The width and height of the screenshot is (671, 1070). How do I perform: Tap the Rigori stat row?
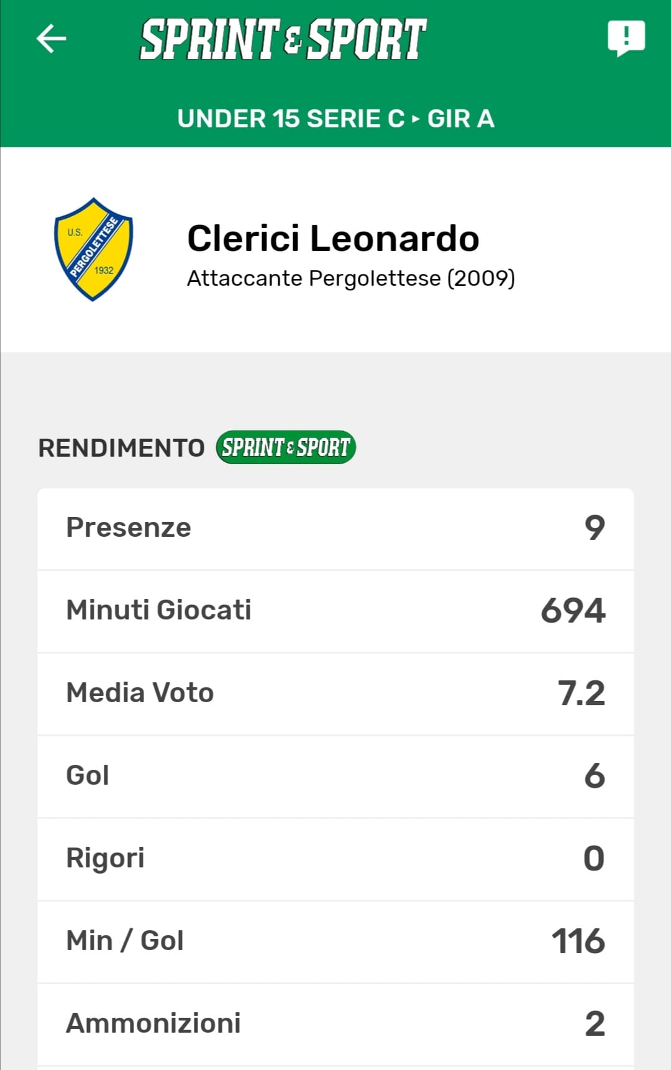click(x=335, y=859)
